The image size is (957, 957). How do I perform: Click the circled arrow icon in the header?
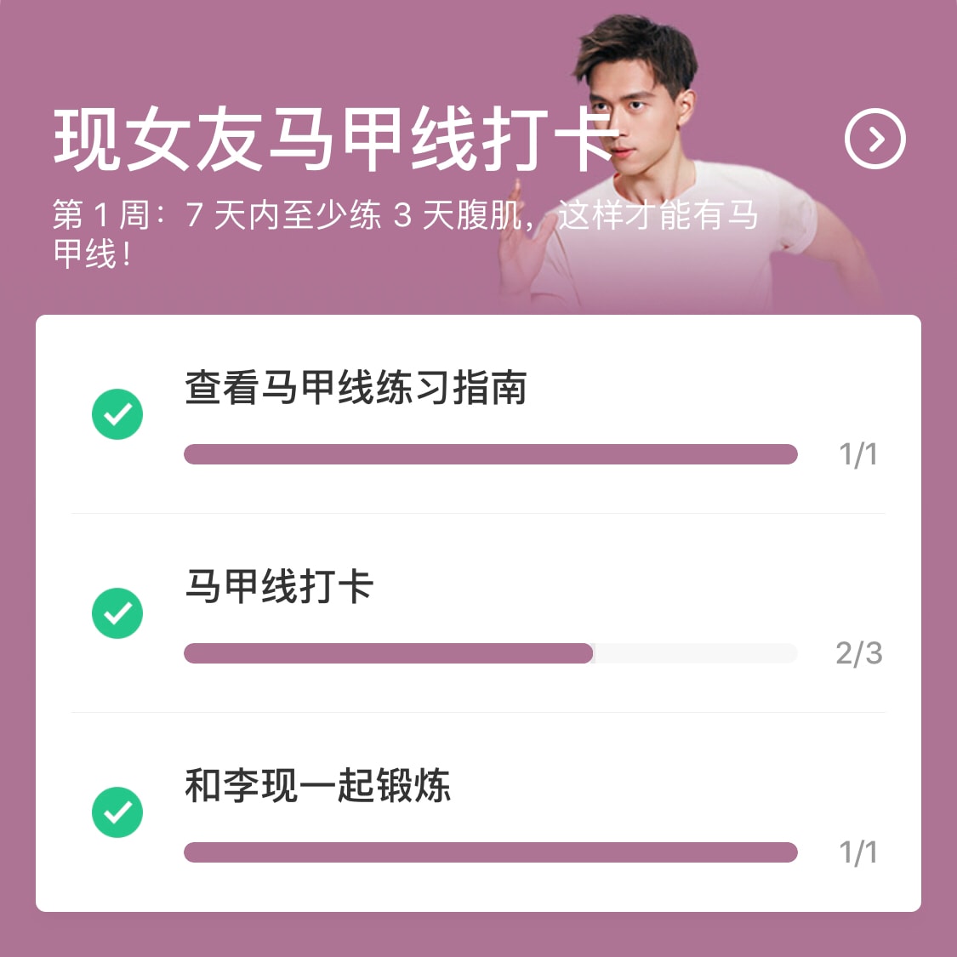(874, 139)
